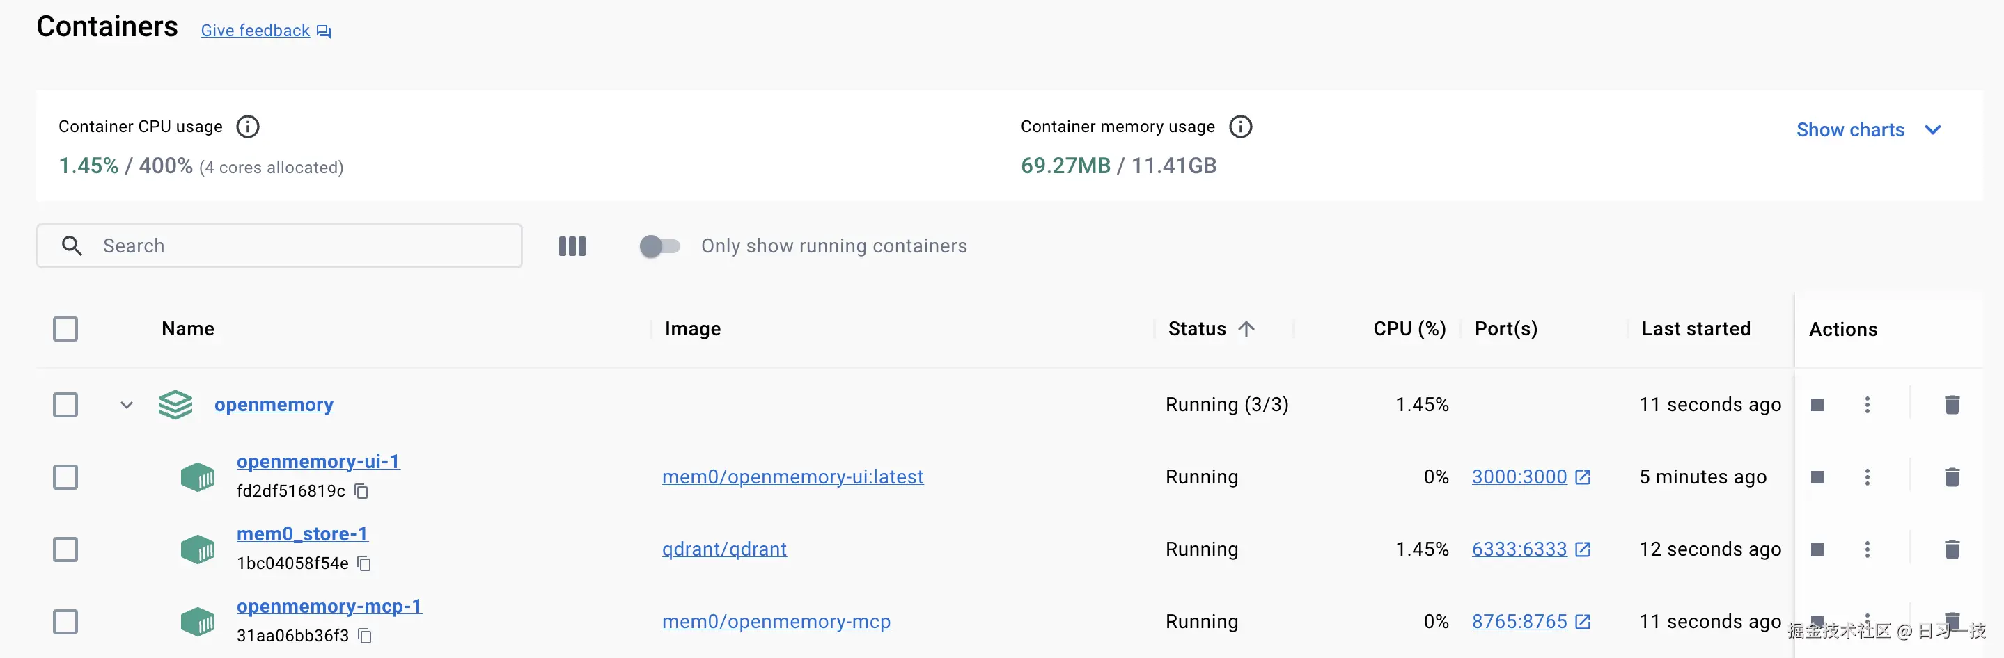Open the mem0/openmemory-ui:latest image link

pyautogui.click(x=792, y=476)
